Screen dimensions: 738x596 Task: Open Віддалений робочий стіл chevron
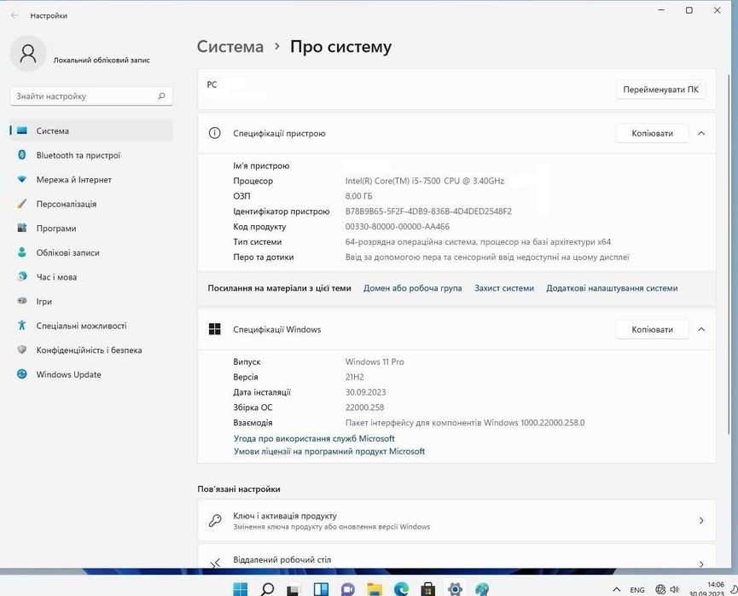click(x=701, y=564)
